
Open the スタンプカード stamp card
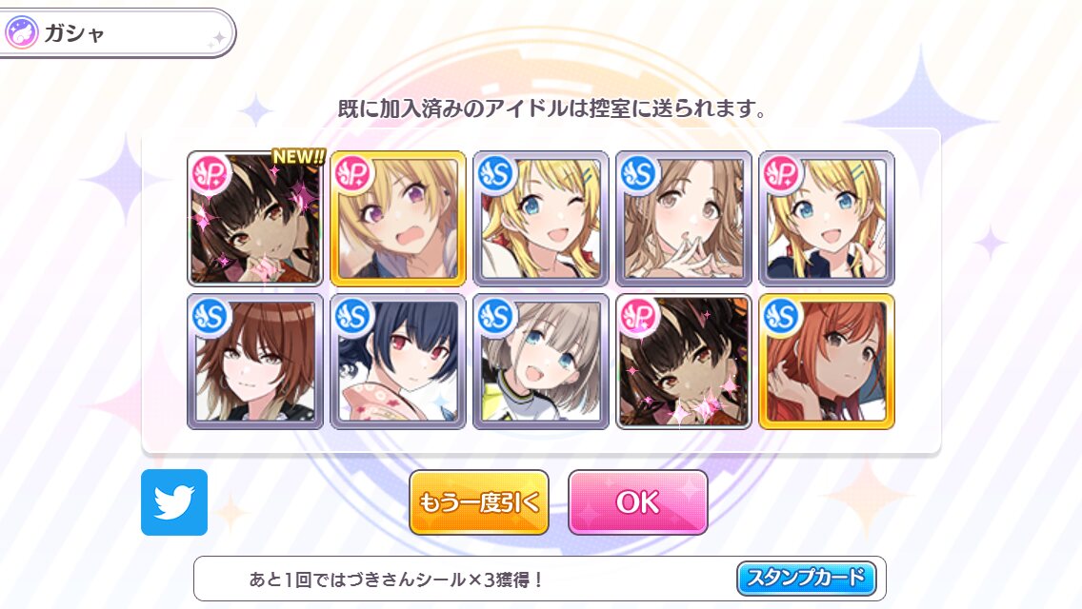click(806, 578)
